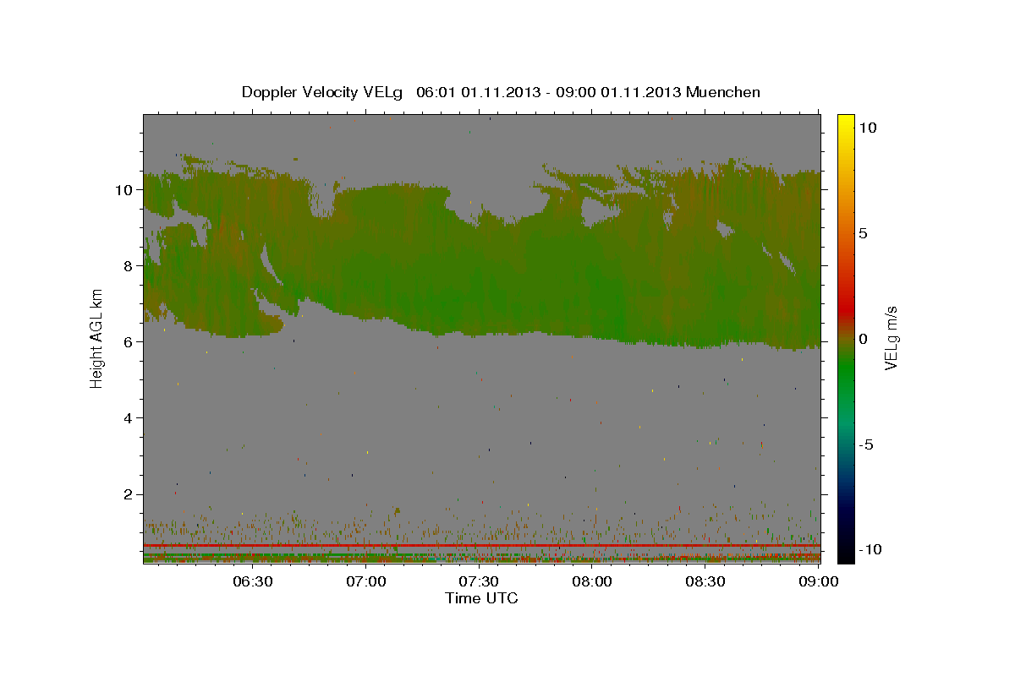Click the 'VELg m/s' colorbar label
Screen dimensions: 1015x676
[x=891, y=339]
